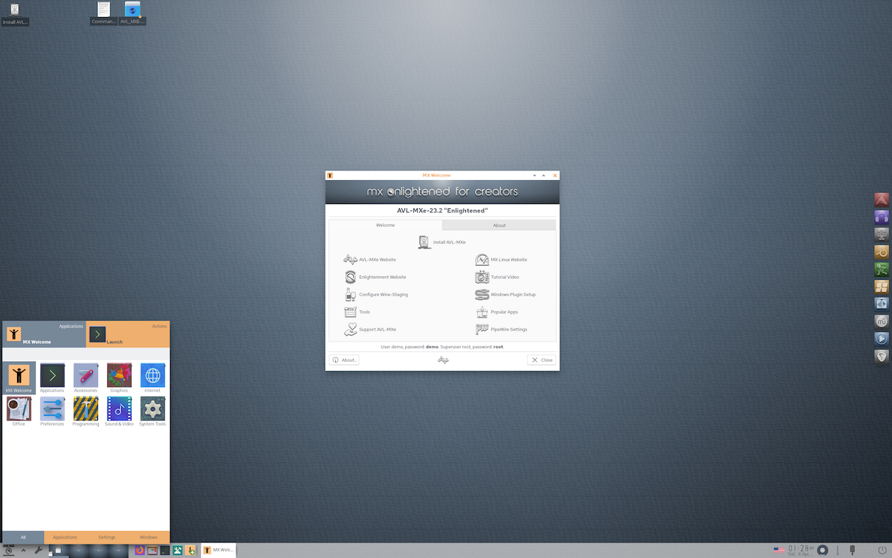Launch Firefox from the bottom panel
Screen dimensions: 892x558
coord(139,551)
